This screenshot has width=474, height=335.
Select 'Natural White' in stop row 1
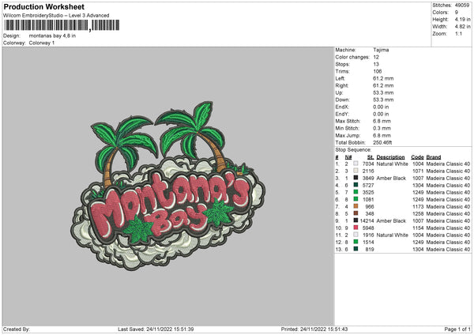(x=393, y=164)
